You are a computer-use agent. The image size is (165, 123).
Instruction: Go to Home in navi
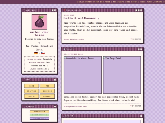[x=31, y=86]
